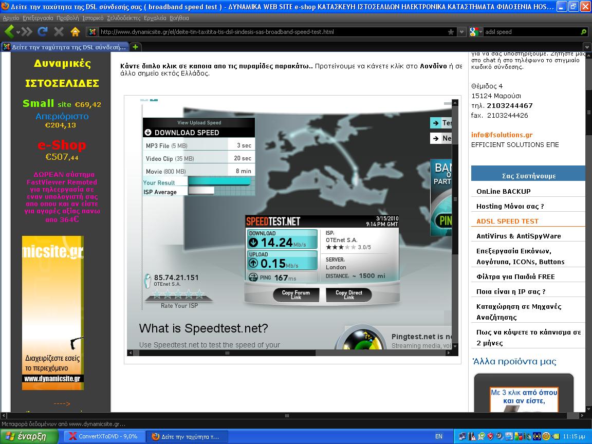Open the Φίλτρα για Παιδιά FREE link
The height and width of the screenshot is (444, 592).
pos(515,277)
